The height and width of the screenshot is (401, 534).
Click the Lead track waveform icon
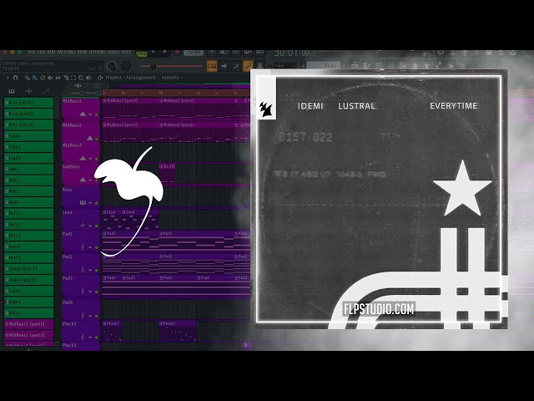[x=83, y=226]
